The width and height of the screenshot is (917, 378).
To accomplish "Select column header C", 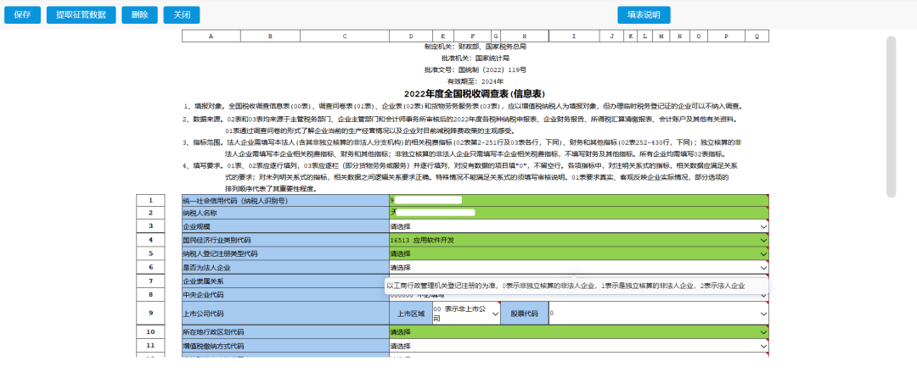I will coord(345,36).
